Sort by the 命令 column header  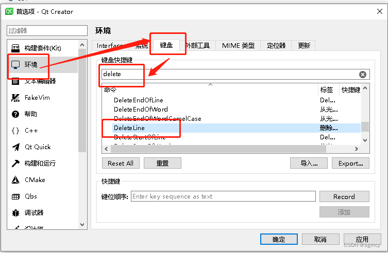210,89
